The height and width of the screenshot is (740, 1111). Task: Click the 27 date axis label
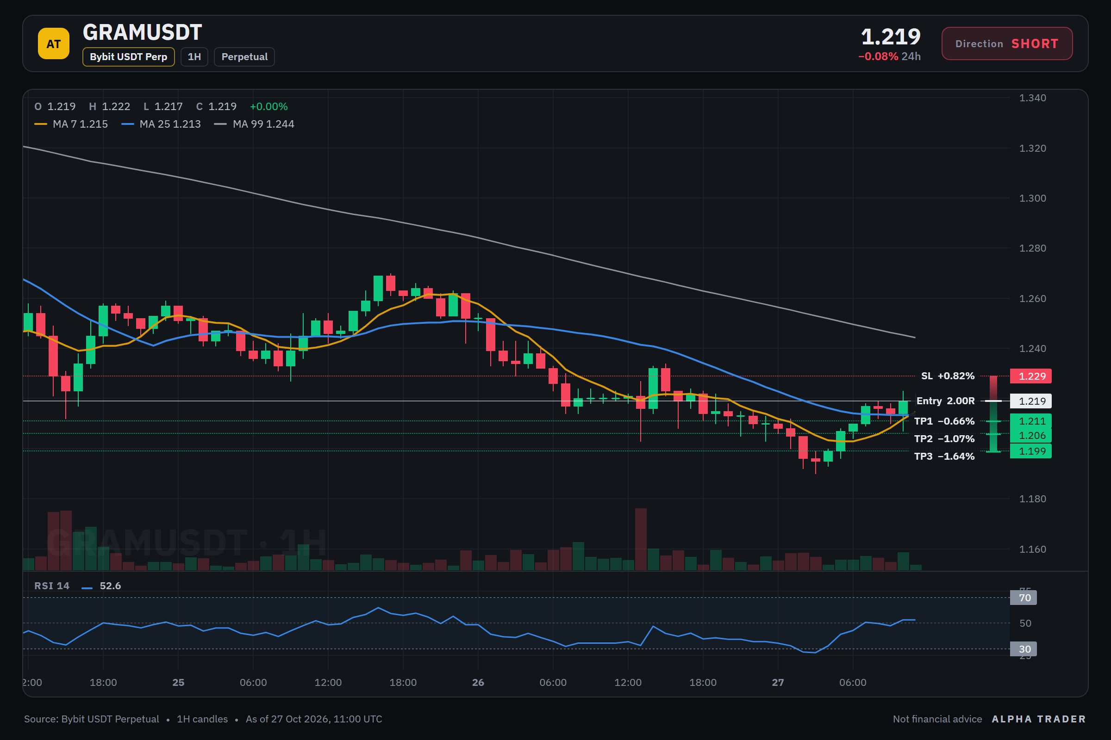tap(778, 683)
